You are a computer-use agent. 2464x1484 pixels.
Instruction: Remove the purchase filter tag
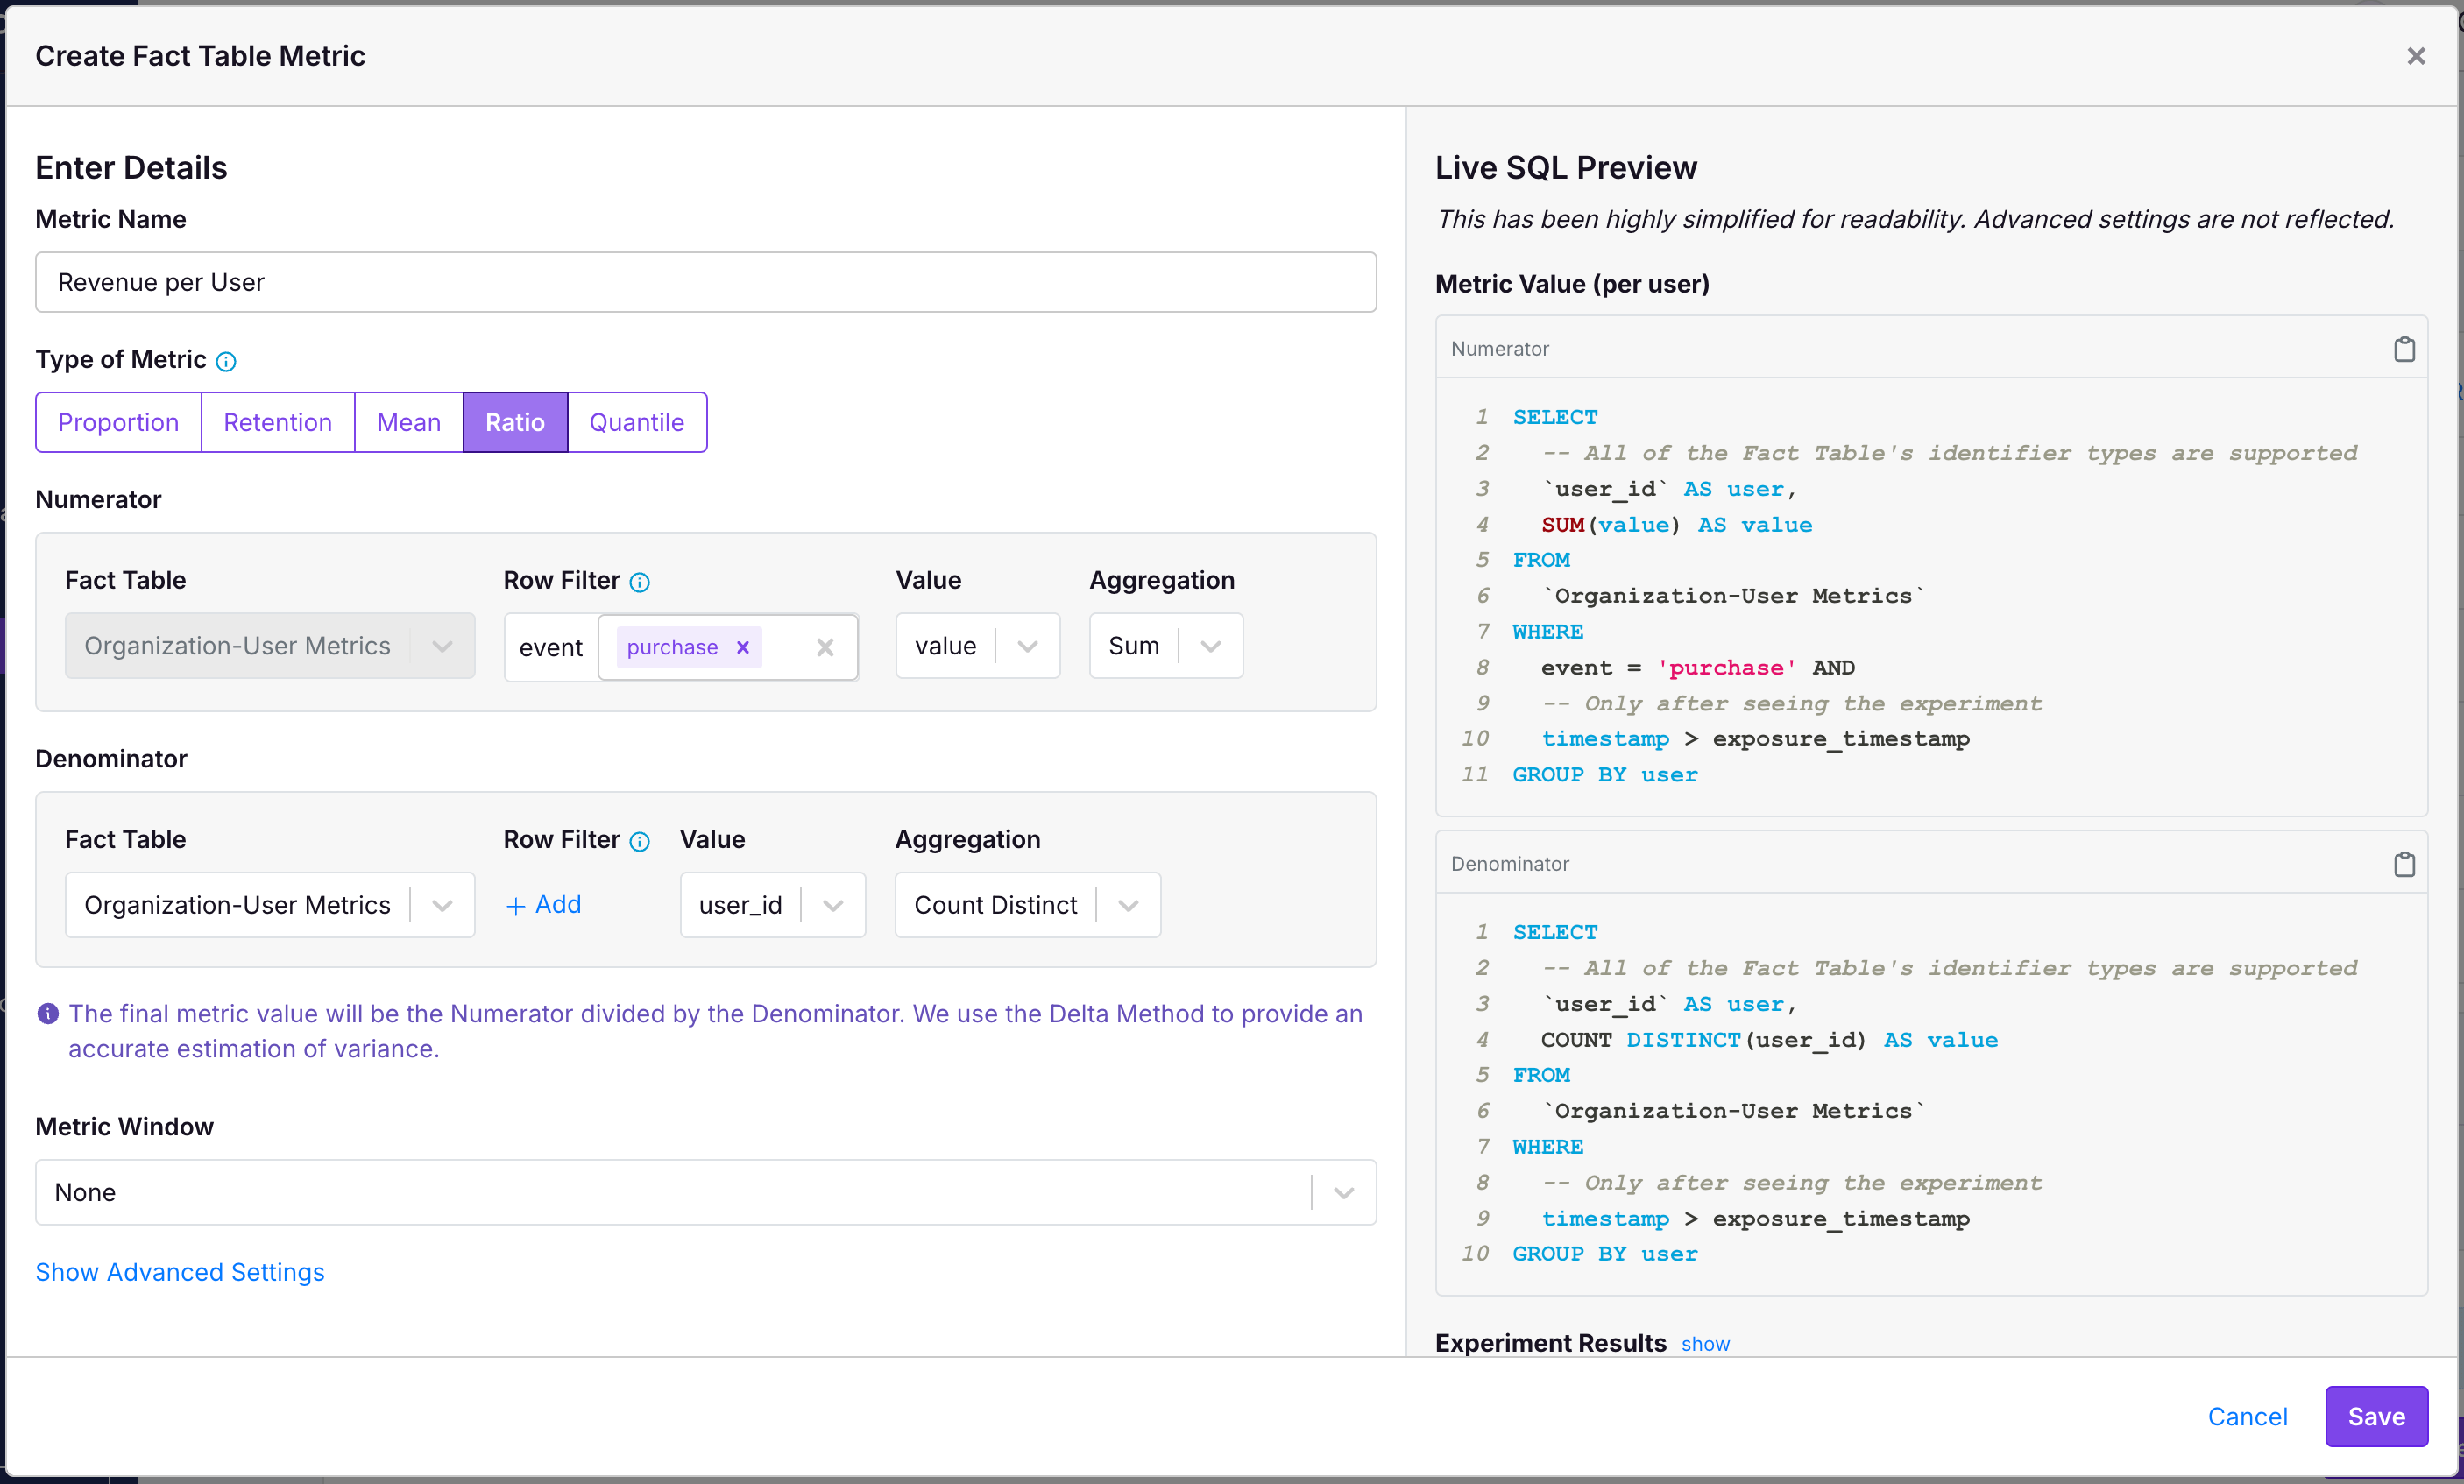tap(743, 647)
